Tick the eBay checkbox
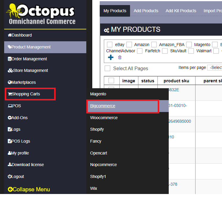The image size is (222, 213). click(110, 45)
